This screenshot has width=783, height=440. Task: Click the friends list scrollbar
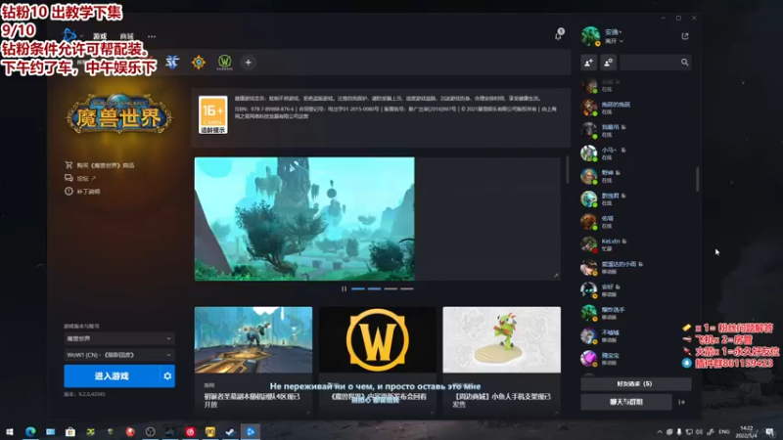pos(697,179)
